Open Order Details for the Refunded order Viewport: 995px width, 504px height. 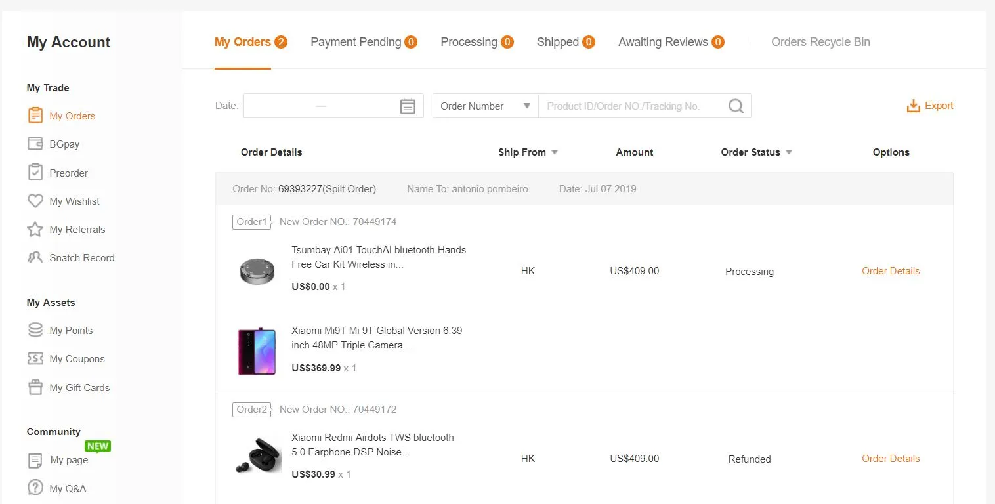pos(890,459)
